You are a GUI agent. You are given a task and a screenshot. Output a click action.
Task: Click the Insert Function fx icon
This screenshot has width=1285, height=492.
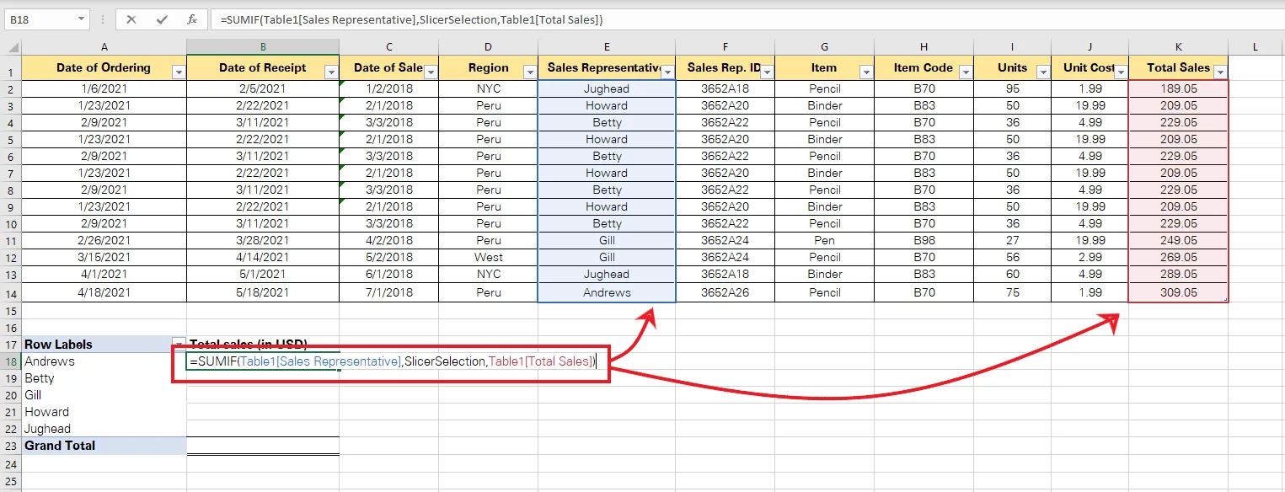coord(192,19)
